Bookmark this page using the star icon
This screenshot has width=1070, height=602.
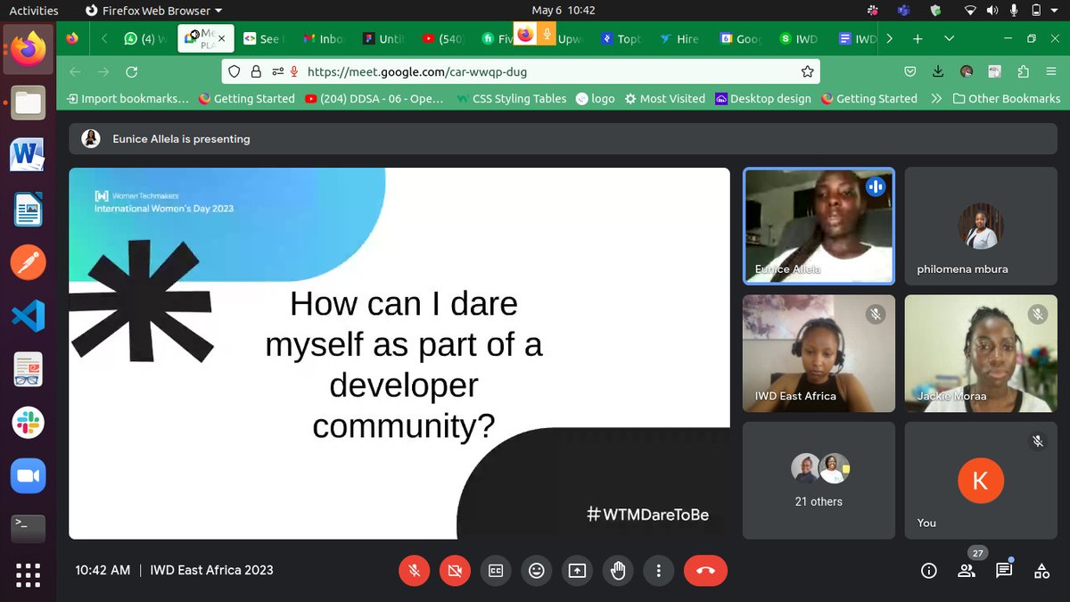[x=807, y=70]
